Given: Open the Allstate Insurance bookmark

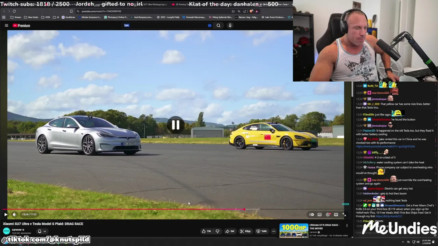Looking at the screenshot, I should click(89, 17).
